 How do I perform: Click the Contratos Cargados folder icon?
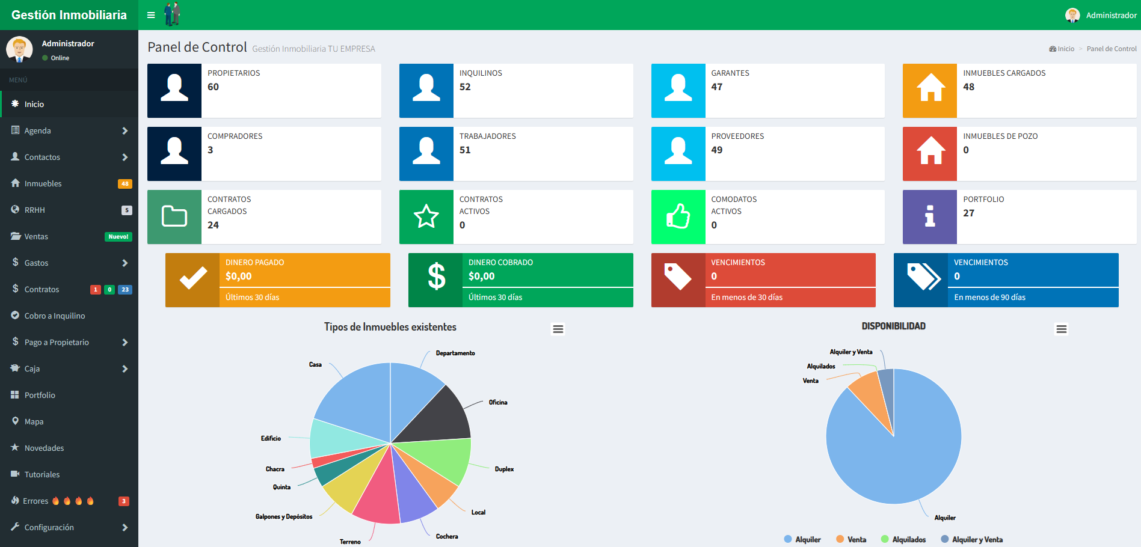[x=174, y=217]
